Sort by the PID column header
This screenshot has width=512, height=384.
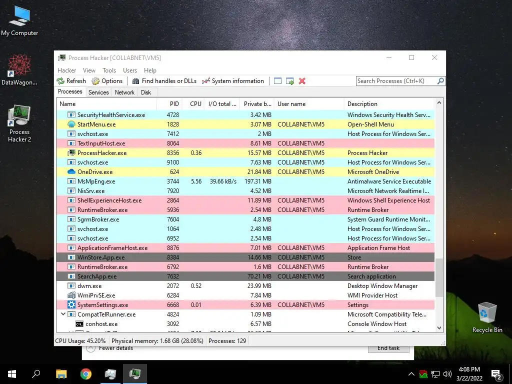coord(169,104)
